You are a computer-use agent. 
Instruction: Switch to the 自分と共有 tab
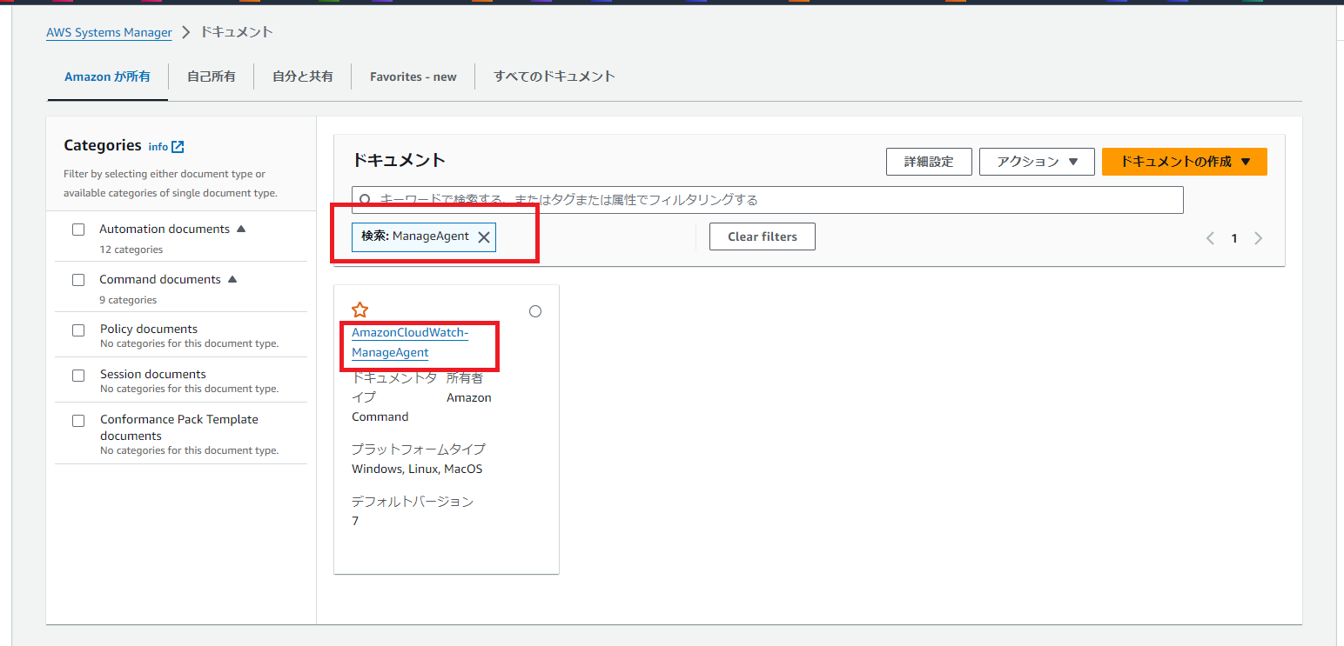click(303, 77)
